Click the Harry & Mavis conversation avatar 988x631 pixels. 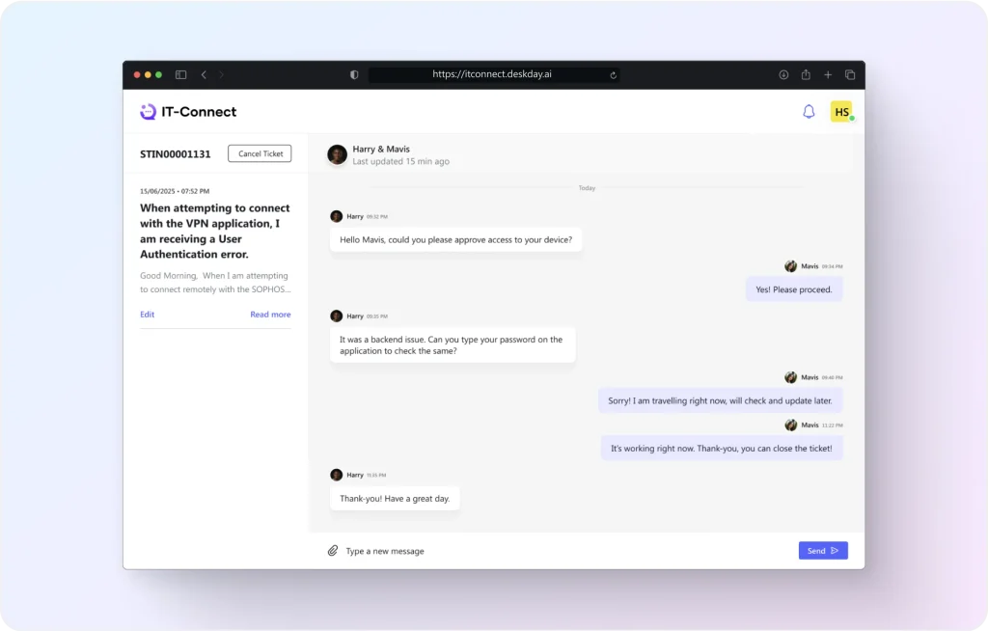pyautogui.click(x=337, y=154)
